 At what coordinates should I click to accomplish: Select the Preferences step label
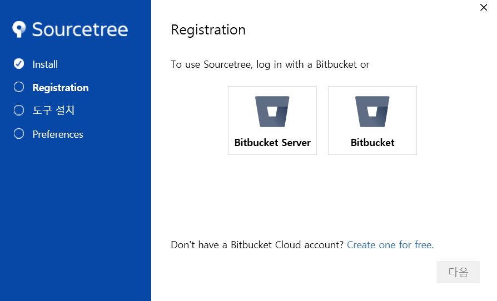[58, 134]
